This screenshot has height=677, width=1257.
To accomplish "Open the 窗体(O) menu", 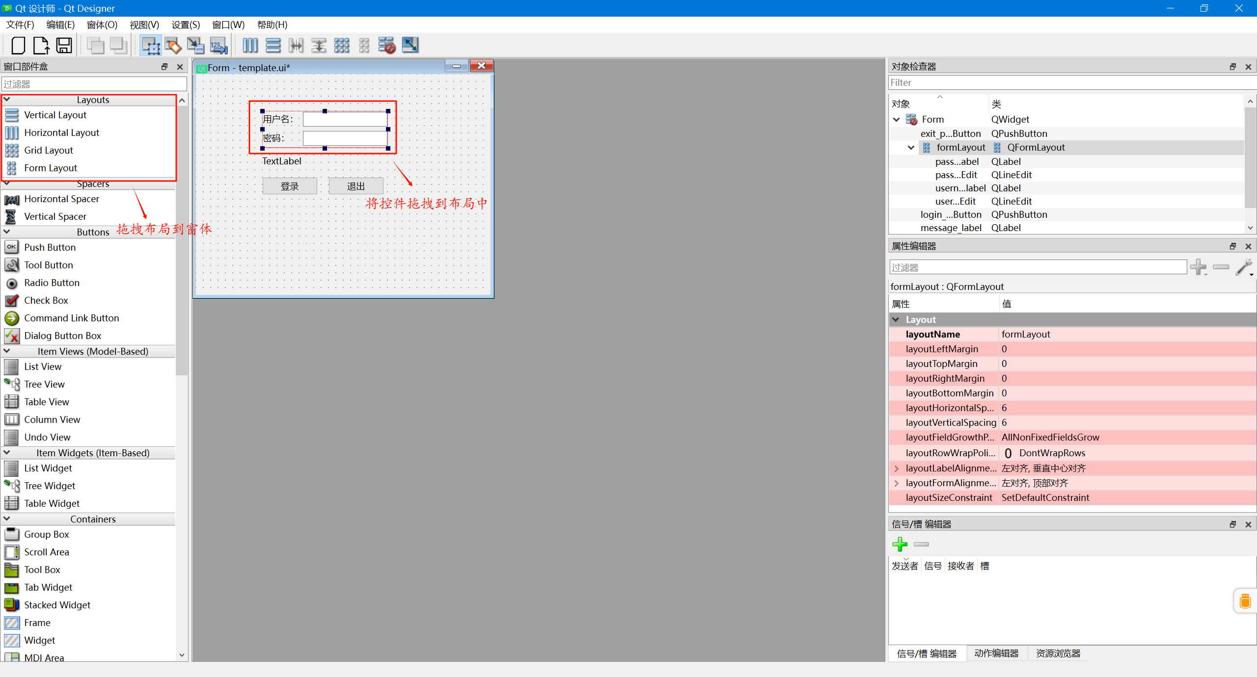I will pos(102,25).
